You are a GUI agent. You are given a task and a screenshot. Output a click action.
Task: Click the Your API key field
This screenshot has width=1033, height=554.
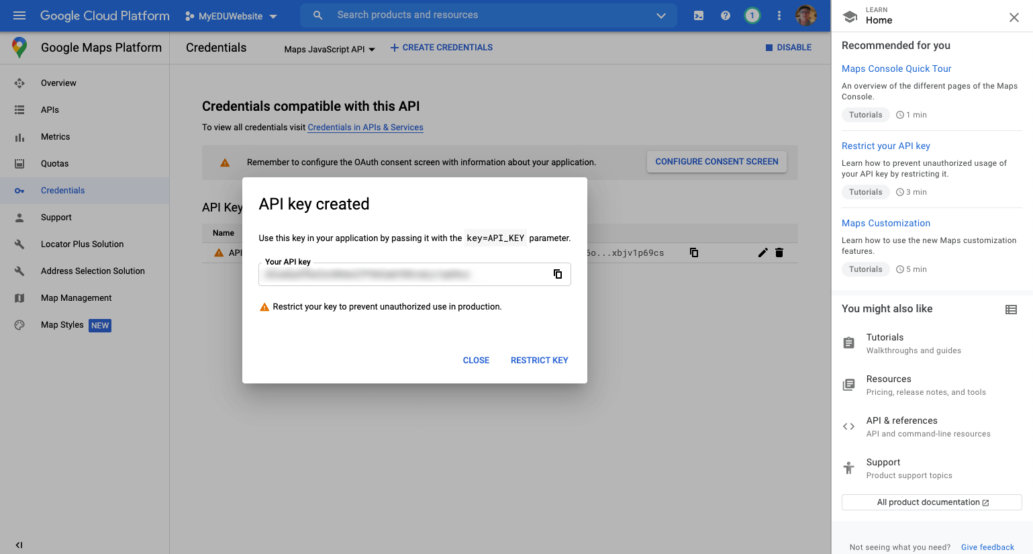pos(415,274)
